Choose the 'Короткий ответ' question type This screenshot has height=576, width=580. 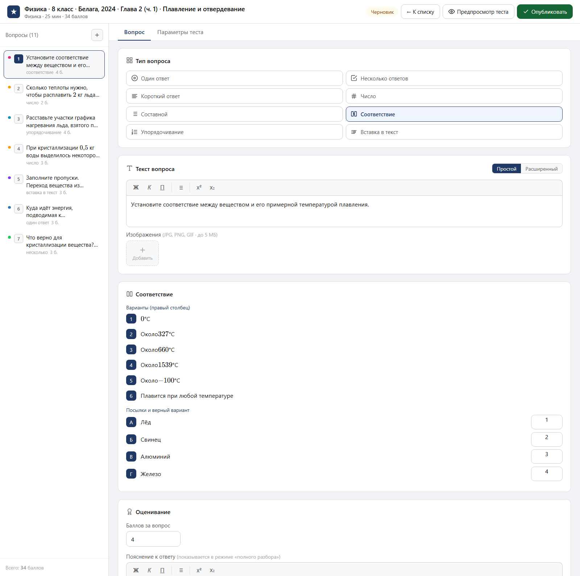[235, 96]
